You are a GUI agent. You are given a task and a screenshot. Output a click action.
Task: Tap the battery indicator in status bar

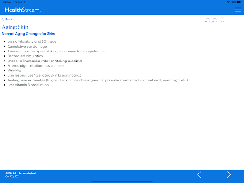[239, 2]
